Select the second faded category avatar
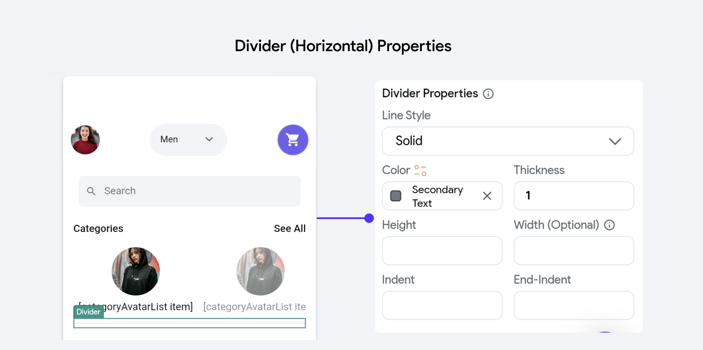703x350 pixels. point(261,271)
